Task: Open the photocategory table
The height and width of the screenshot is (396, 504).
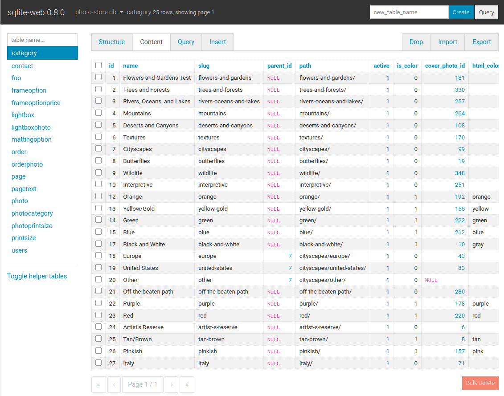Action: (32, 213)
